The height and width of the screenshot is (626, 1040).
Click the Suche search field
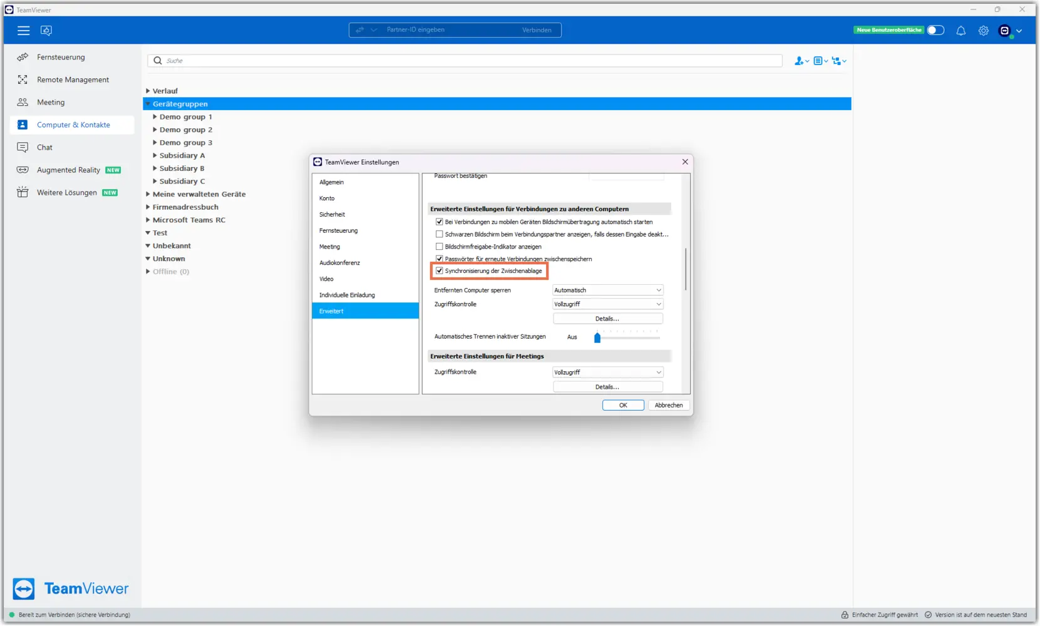(x=465, y=61)
